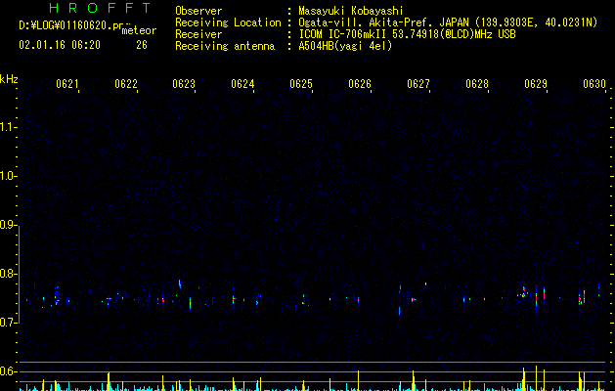This screenshot has width=615, height=391.
Task: Click the bright meteor echo cluster before 0629
Action: click(x=524, y=292)
